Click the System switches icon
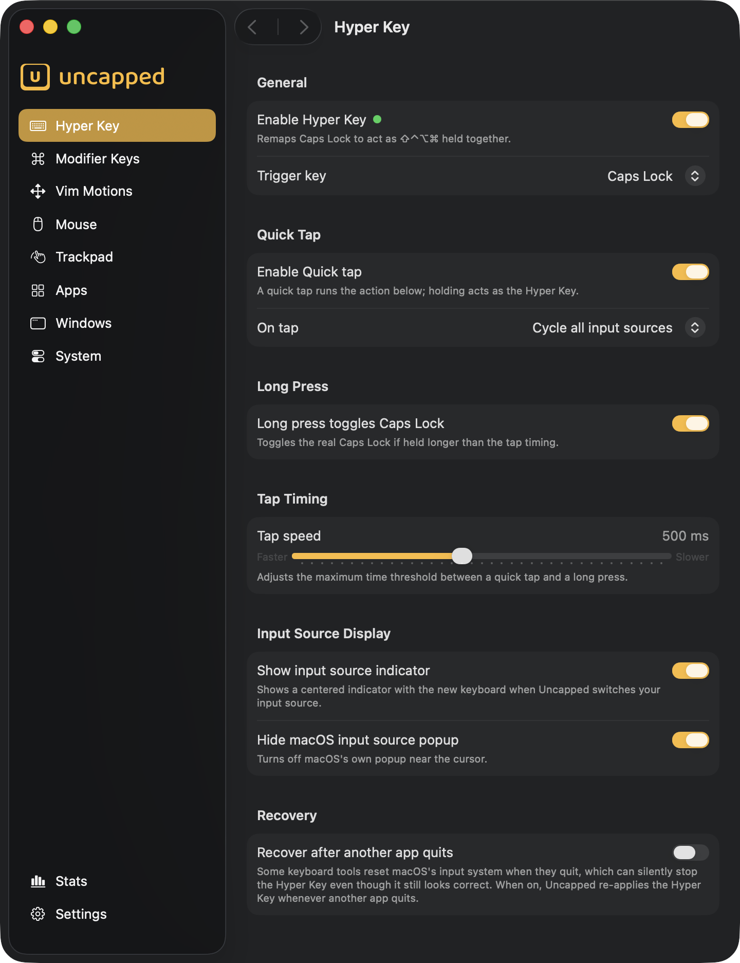740x963 pixels. coord(38,356)
